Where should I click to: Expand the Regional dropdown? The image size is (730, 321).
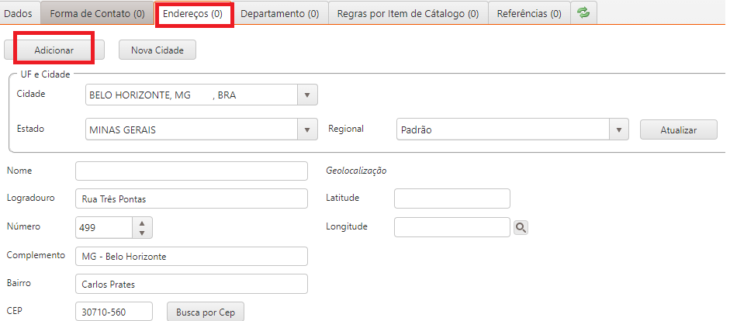pyautogui.click(x=618, y=129)
